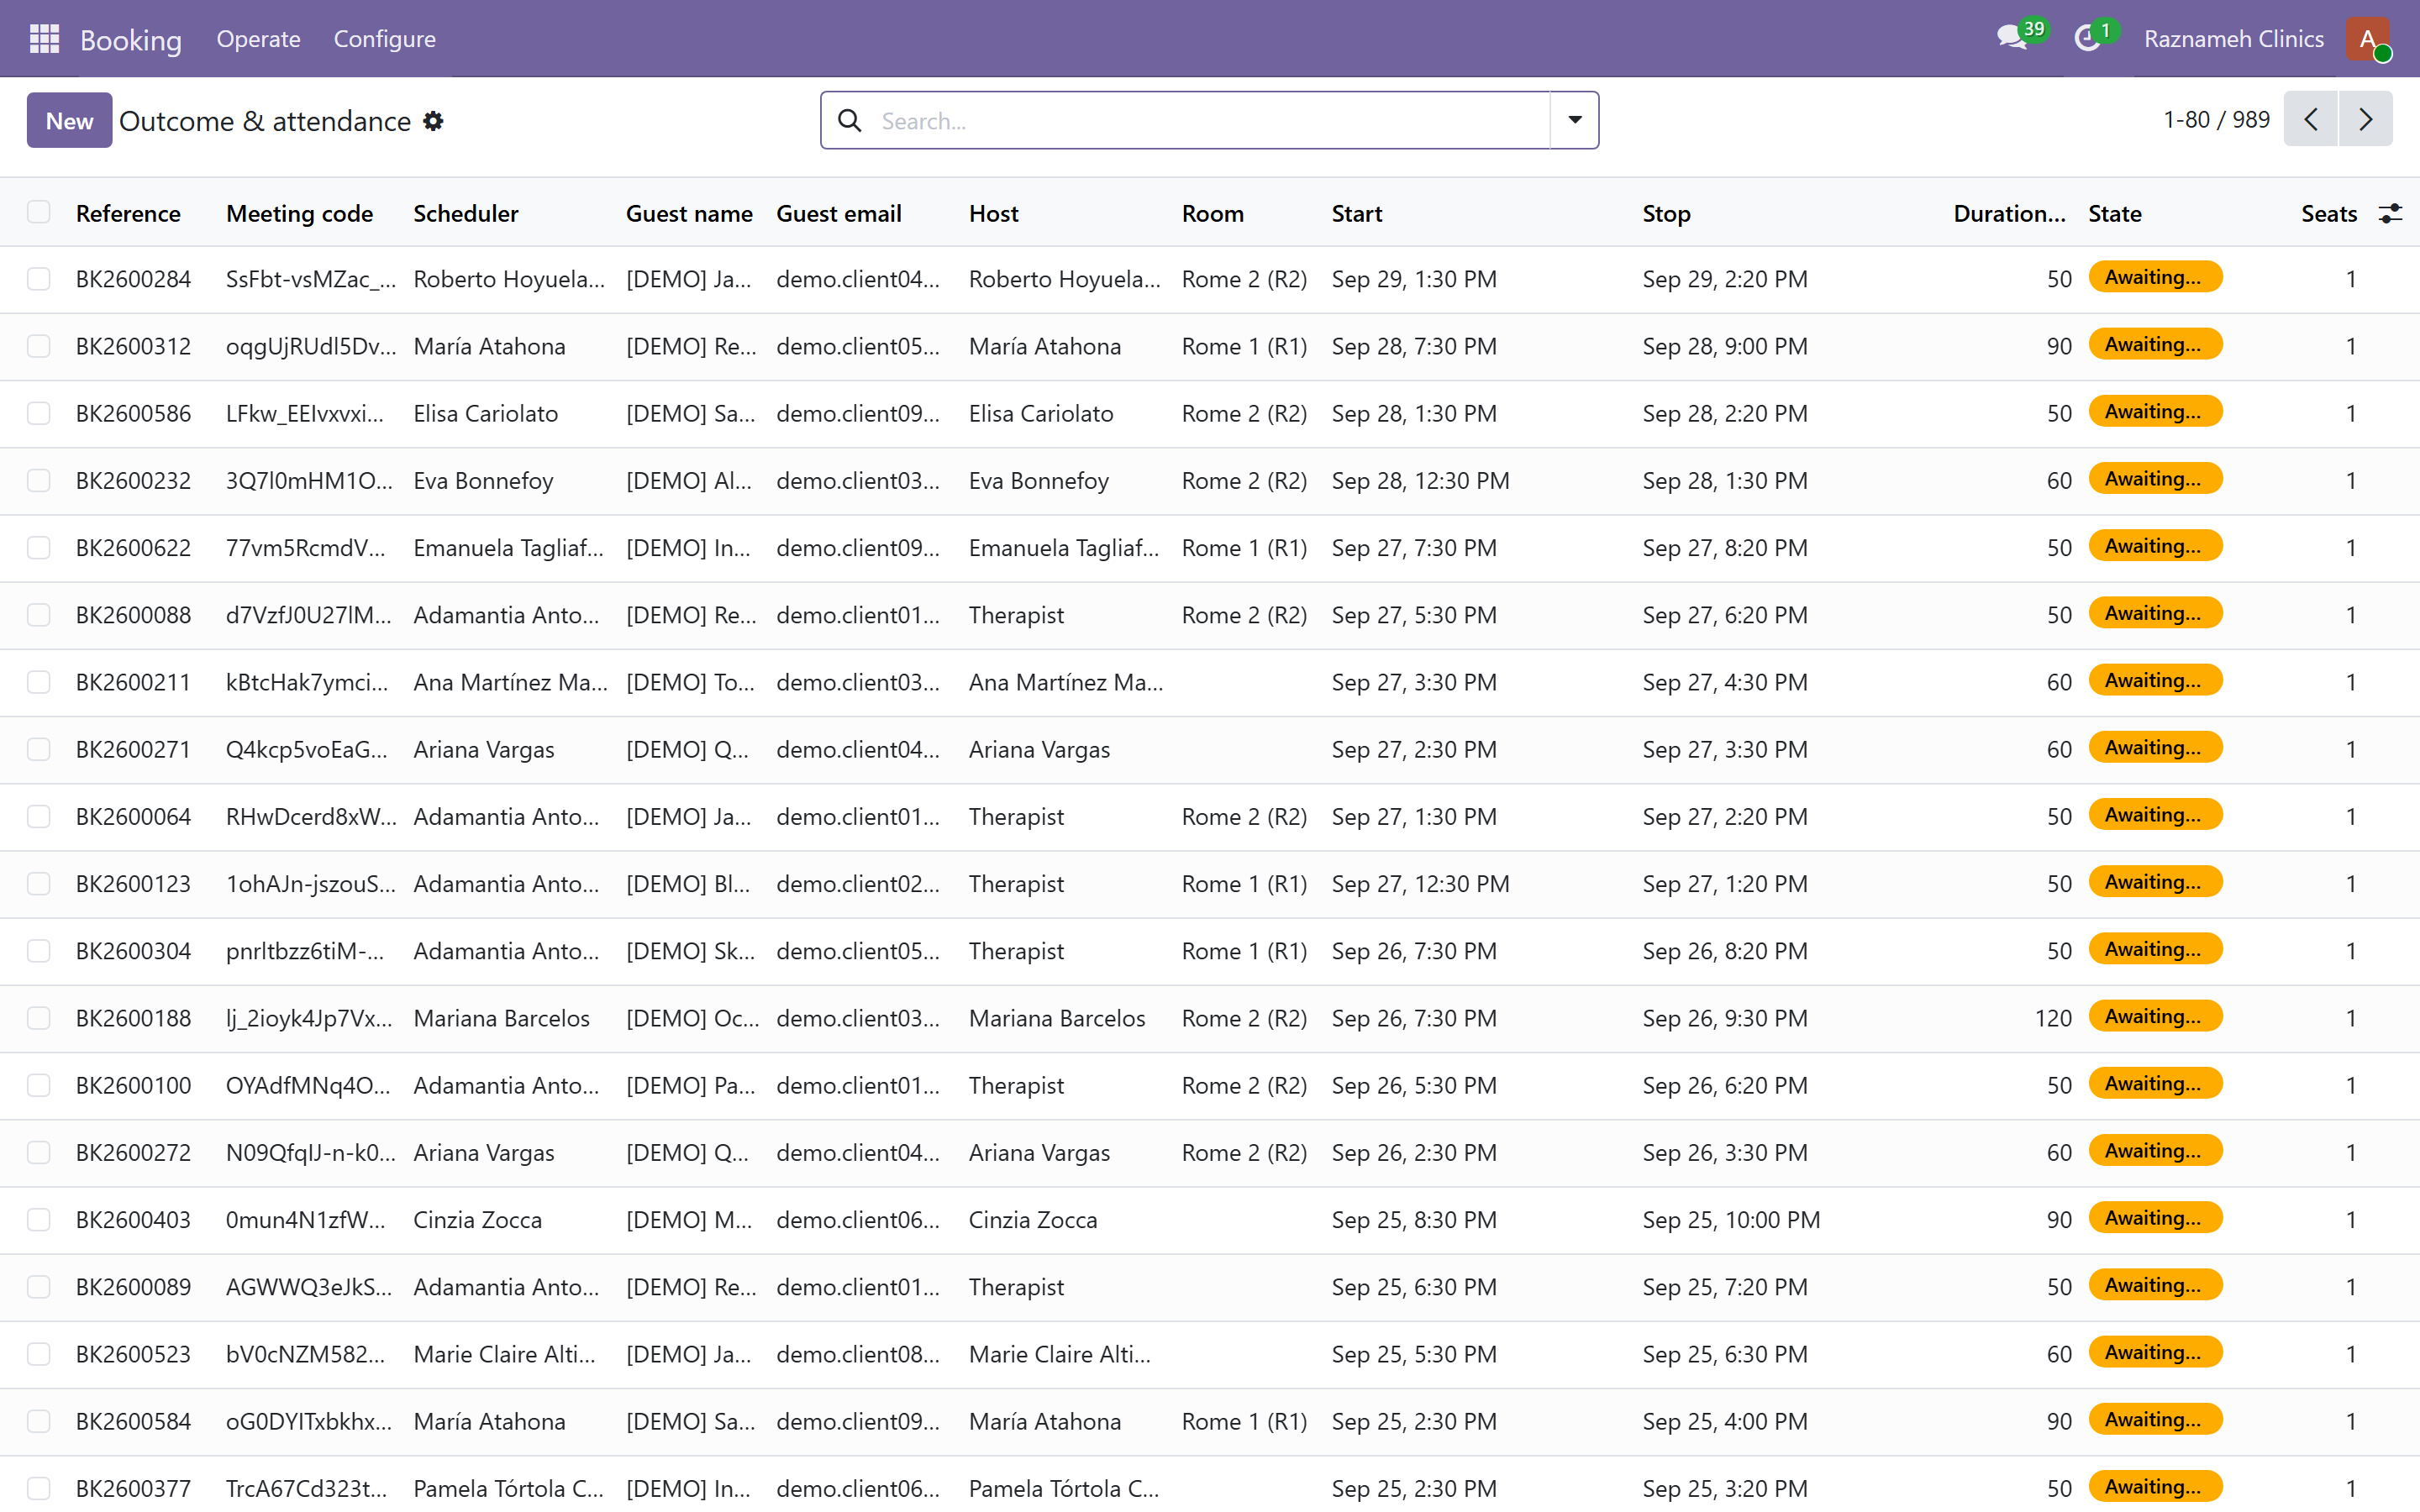
Task: Click the Raznameh Clinics company switcher
Action: (x=2233, y=39)
